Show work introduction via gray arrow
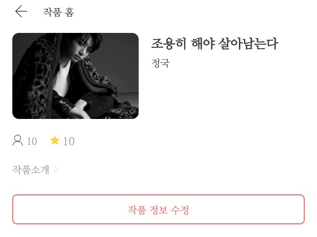Screen dimensions: 317x237 [x=55, y=169]
